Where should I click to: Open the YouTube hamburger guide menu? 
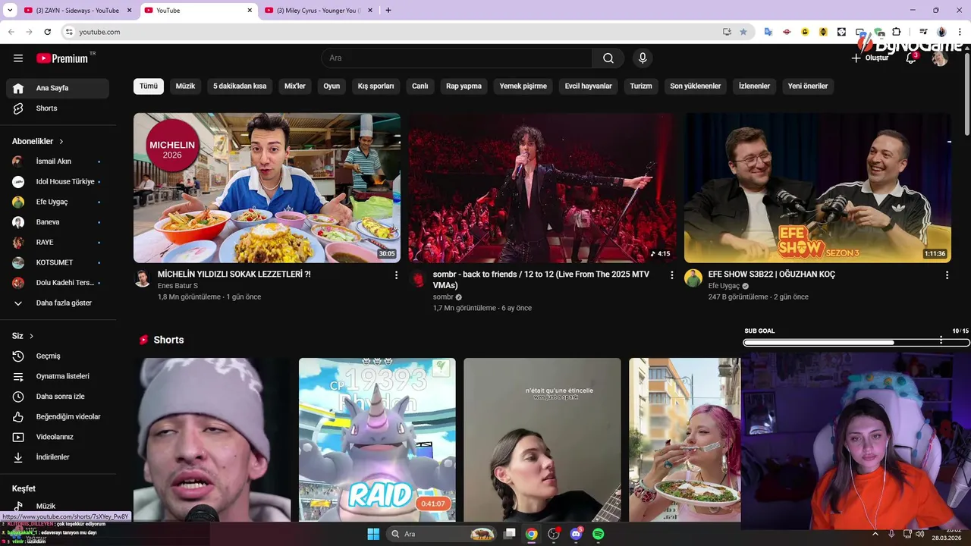tap(18, 58)
